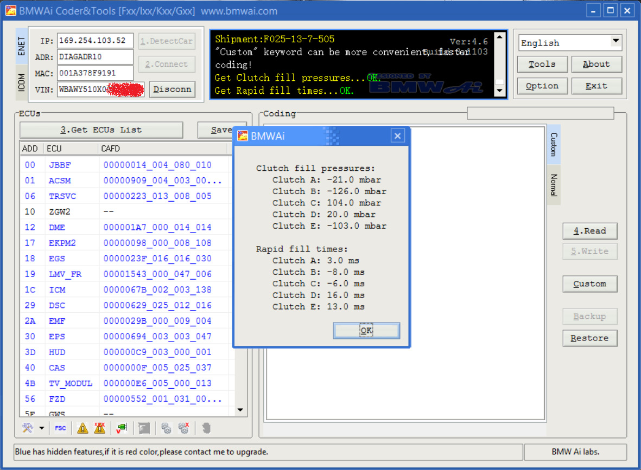Click the Option button

pos(542,86)
